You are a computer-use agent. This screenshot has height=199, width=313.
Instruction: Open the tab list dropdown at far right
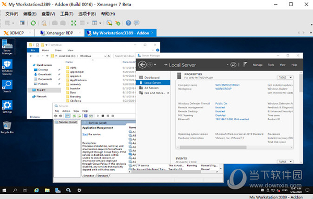pyautogui.click(x=311, y=33)
